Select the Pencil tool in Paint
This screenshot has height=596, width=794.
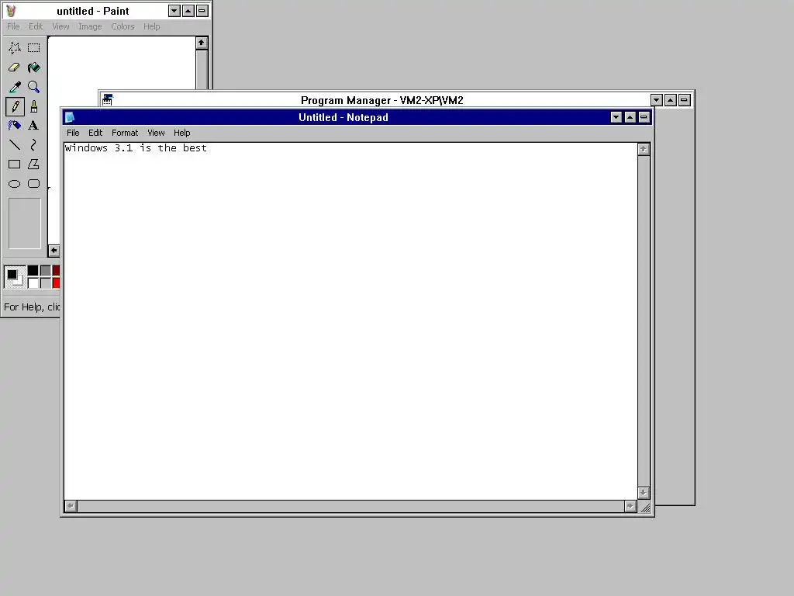click(x=14, y=106)
